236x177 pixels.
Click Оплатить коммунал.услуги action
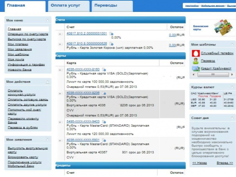click(x=22, y=92)
